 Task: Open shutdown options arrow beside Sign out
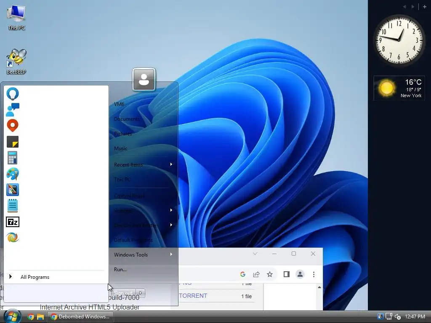click(x=141, y=293)
